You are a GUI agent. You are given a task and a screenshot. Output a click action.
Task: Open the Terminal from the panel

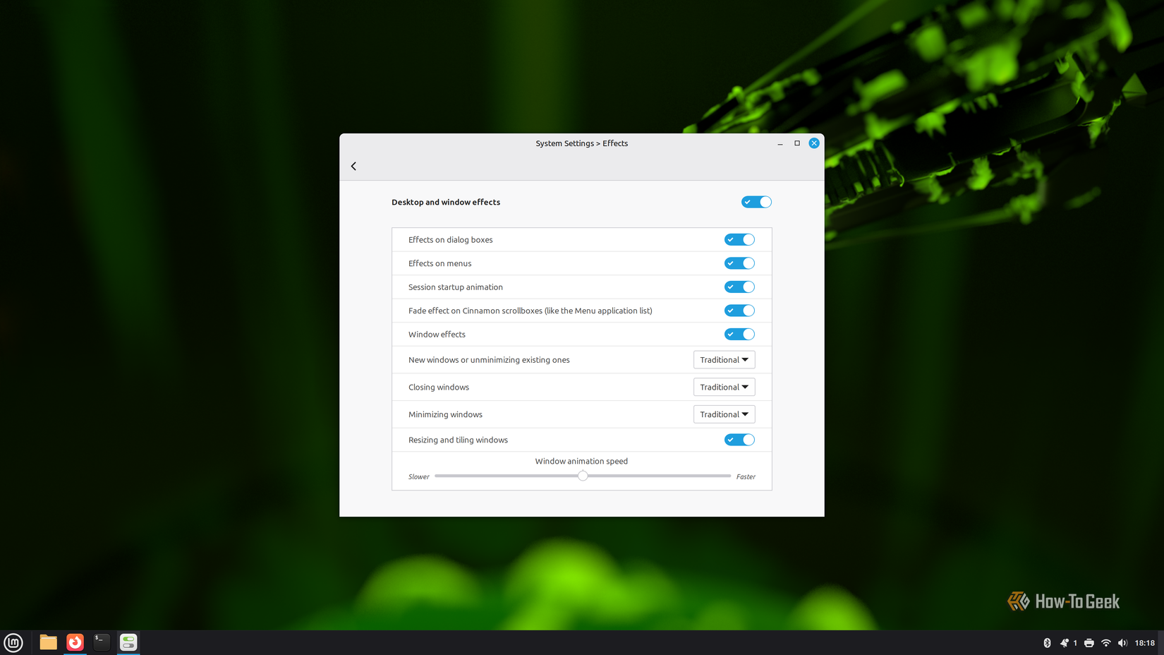(x=102, y=642)
